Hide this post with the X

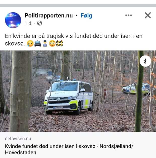click(x=148, y=15)
